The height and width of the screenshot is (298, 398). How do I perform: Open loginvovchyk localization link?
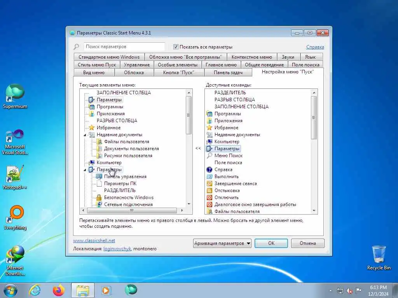click(x=117, y=249)
